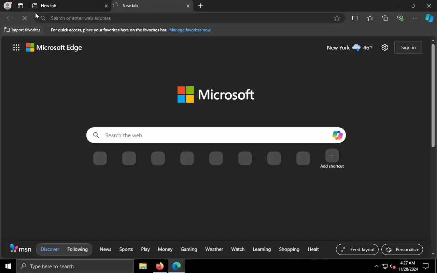Focus the address bar field
The width and height of the screenshot is (437, 273).
(189, 18)
